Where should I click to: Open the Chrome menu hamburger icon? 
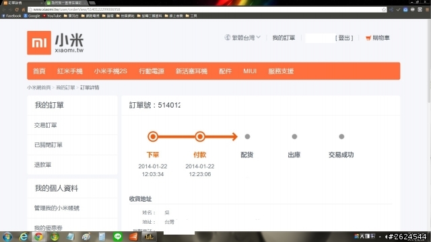point(427,9)
